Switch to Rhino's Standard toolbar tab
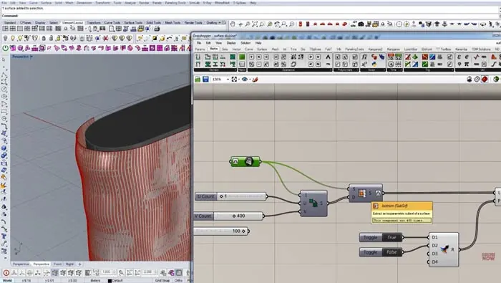 tap(9, 23)
